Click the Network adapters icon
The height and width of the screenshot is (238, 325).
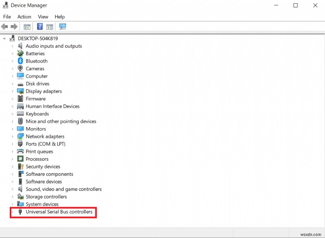point(20,136)
